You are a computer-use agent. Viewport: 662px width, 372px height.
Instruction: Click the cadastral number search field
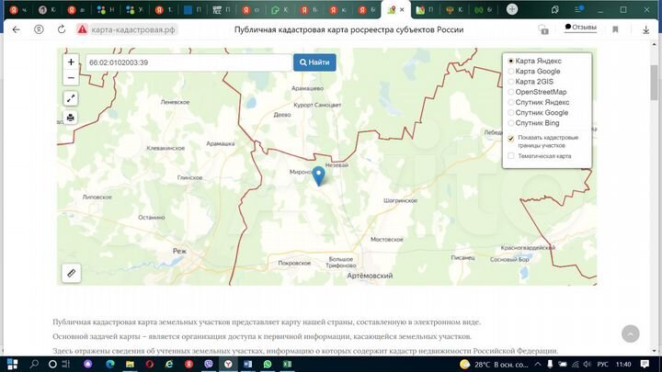[x=188, y=62]
